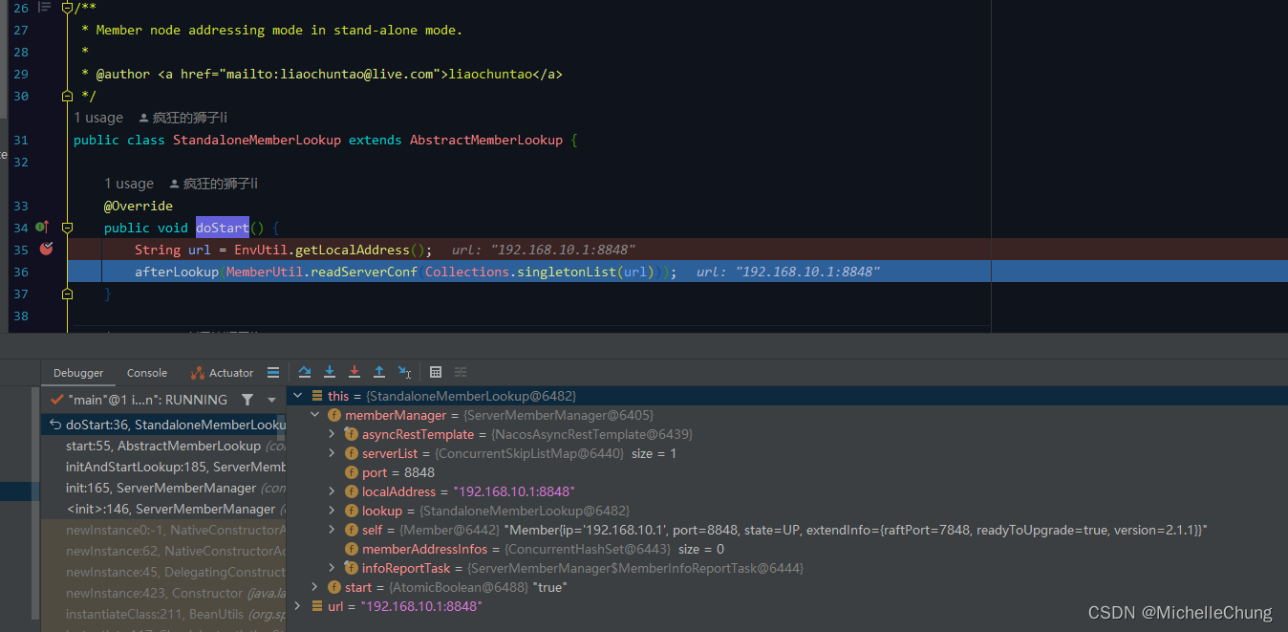This screenshot has height=632, width=1288.
Task: Collapse the Javadoc comment fold on line 26
Action: point(67,8)
